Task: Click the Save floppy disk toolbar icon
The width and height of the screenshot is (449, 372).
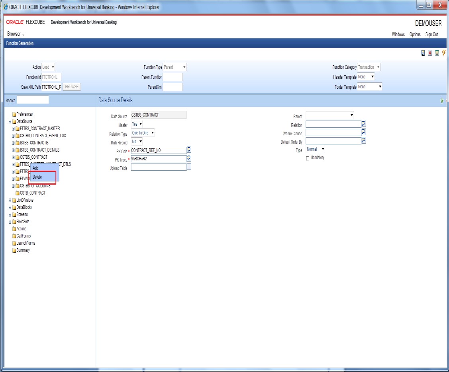Action: 423,53
